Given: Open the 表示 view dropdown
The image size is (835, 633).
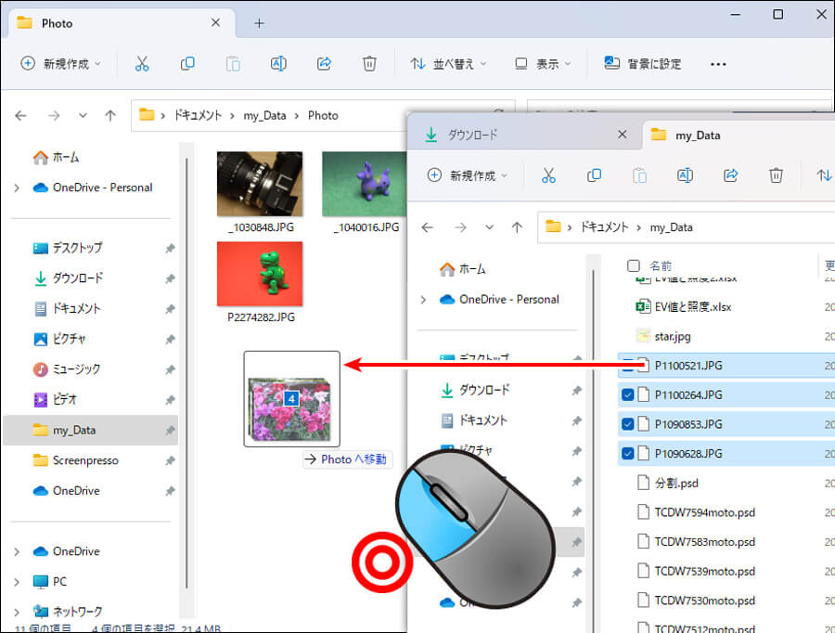Looking at the screenshot, I should click(544, 64).
